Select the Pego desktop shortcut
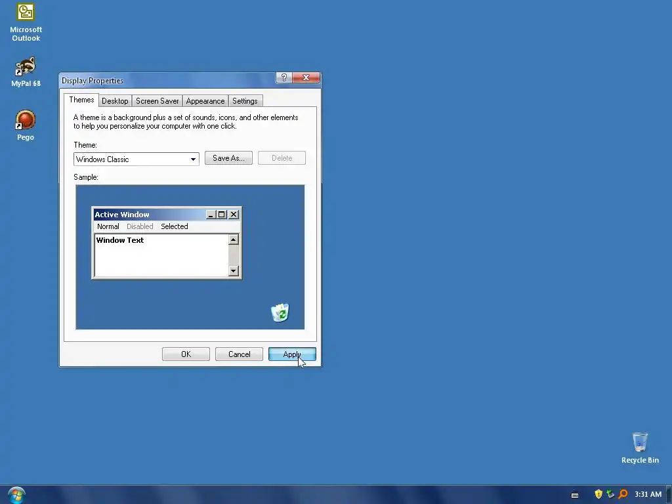Image resolution: width=672 pixels, height=504 pixels. click(26, 125)
